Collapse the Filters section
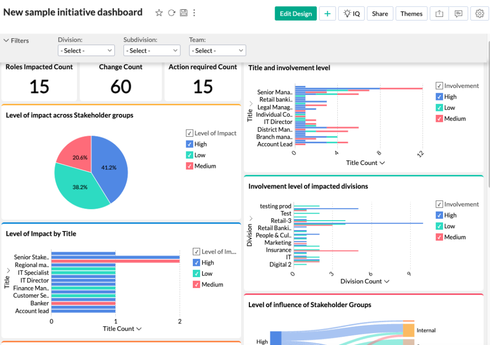 pos(6,41)
